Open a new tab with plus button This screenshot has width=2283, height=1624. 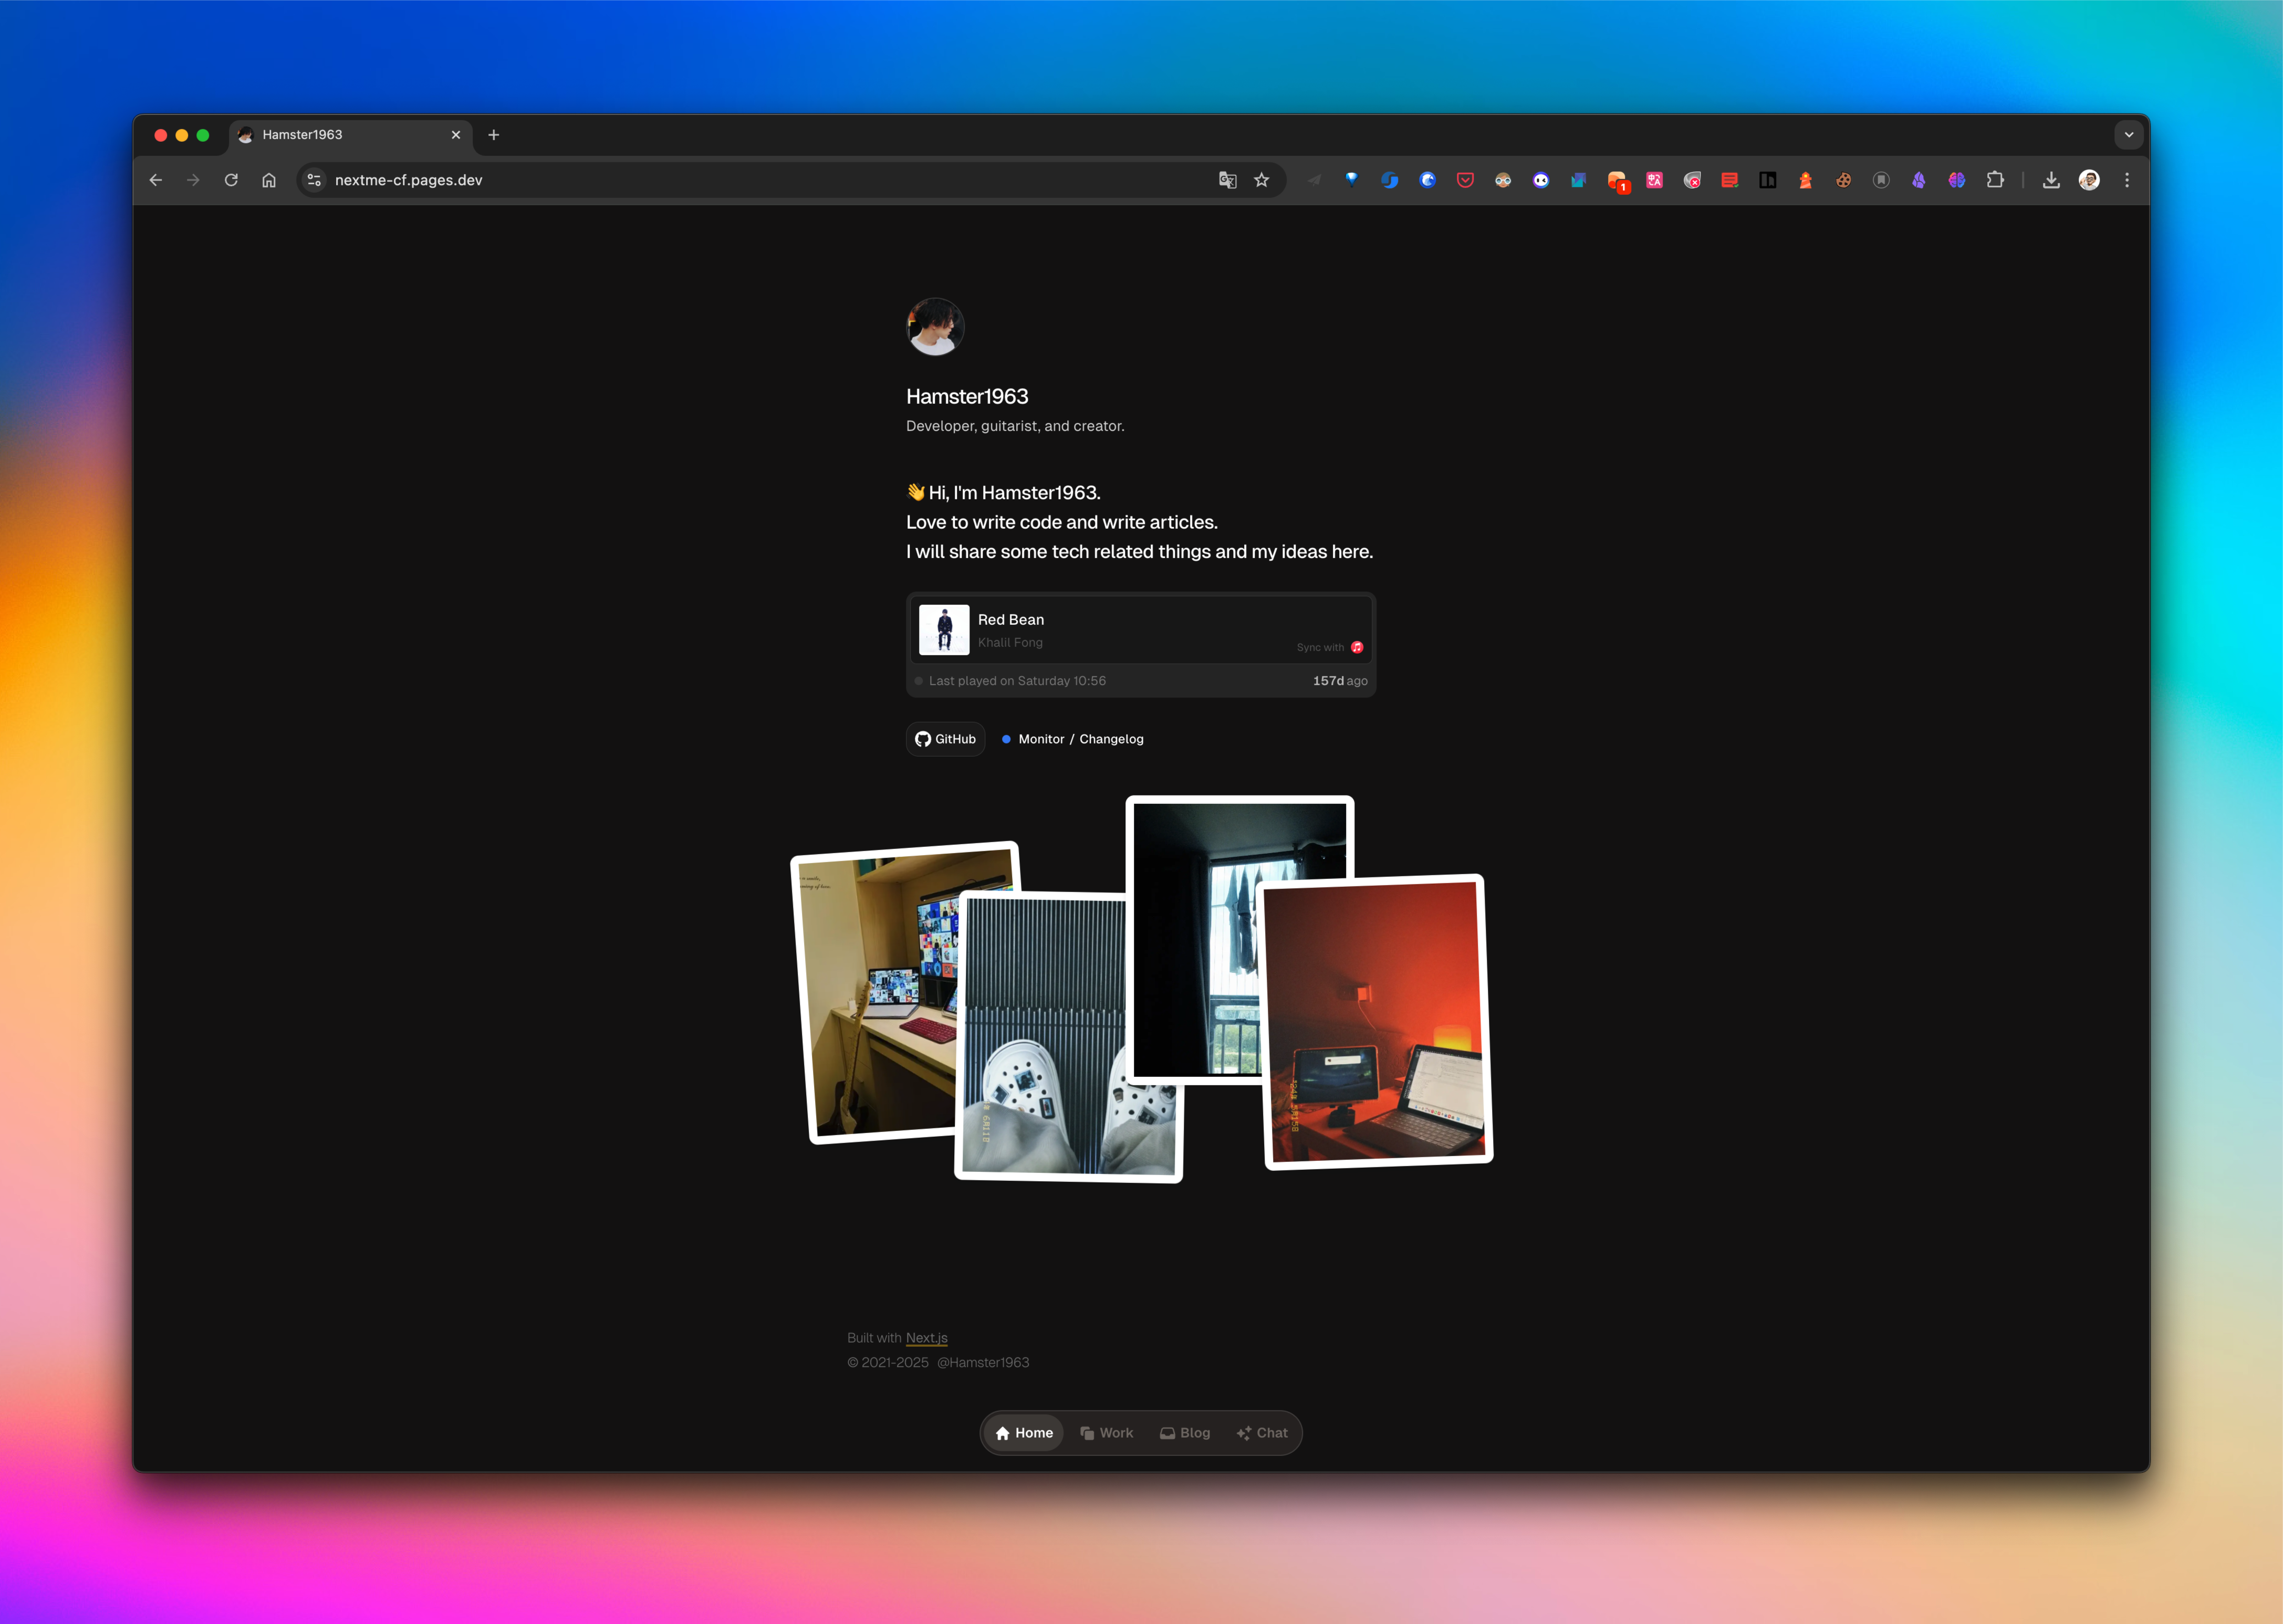point(493,135)
